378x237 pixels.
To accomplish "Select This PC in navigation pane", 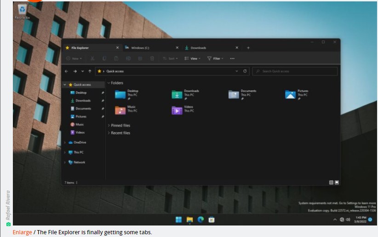I will 76,152.
